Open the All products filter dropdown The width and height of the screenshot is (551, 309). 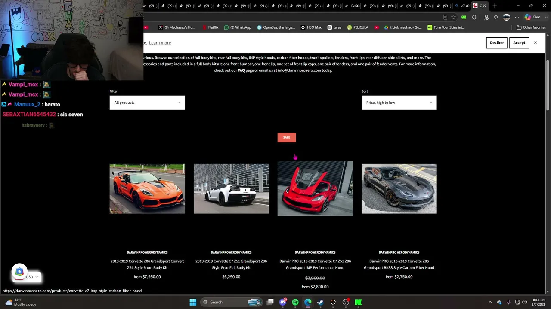click(147, 103)
